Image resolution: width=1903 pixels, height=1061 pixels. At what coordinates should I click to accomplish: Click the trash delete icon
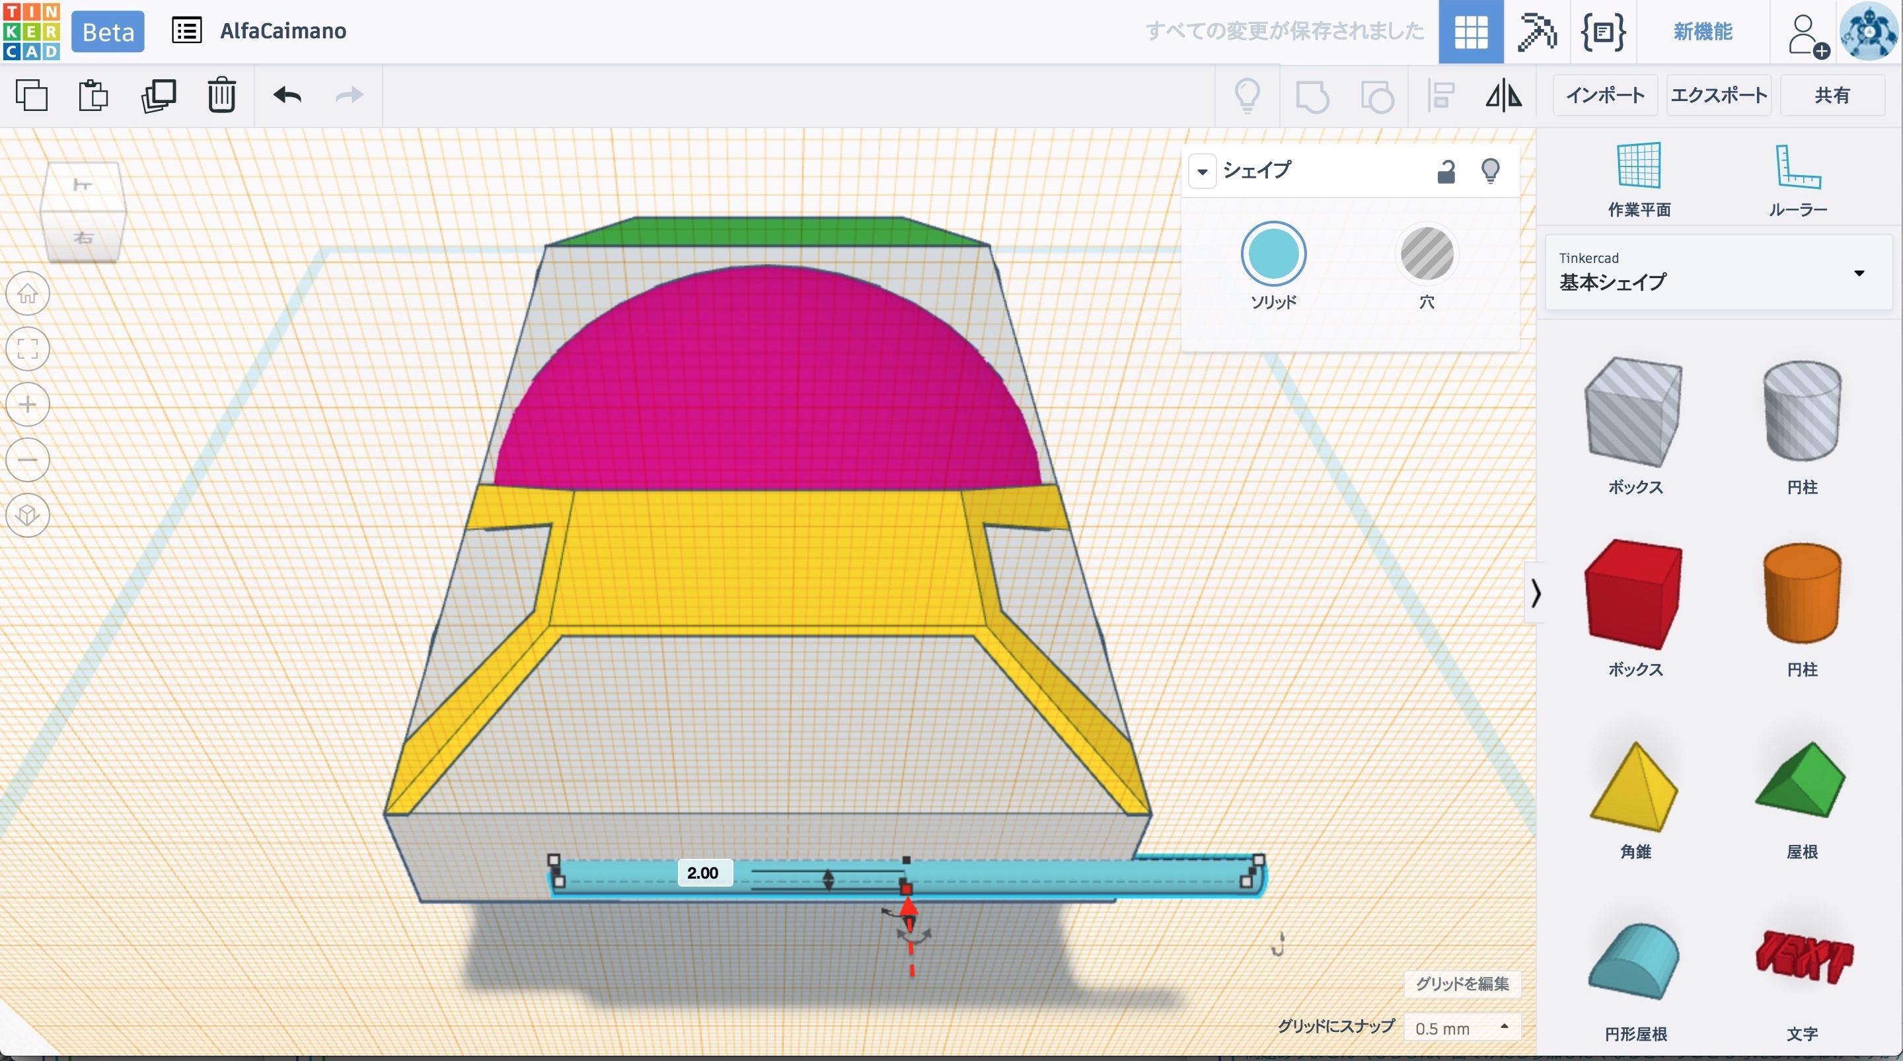coord(221,95)
